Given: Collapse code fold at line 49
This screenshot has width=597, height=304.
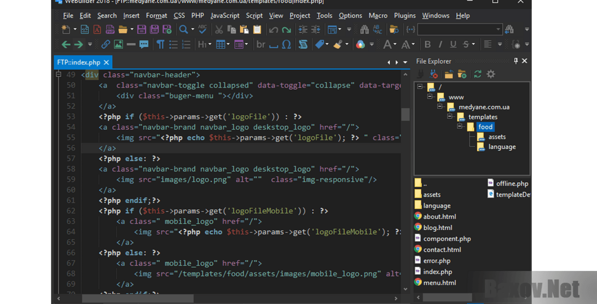Looking at the screenshot, I should 58,75.
